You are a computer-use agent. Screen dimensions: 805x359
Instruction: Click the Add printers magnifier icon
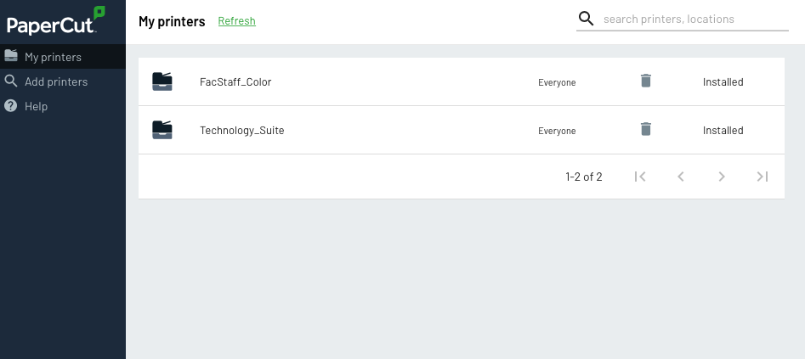tap(11, 81)
